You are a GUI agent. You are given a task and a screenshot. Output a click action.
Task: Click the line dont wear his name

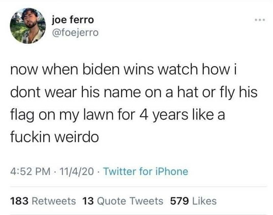(134, 93)
